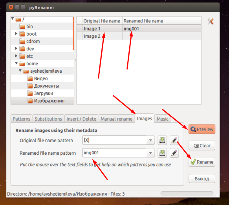The width and height of the screenshot is (229, 205).
Task: Select the Image 1 file row
Action: coord(139,29)
